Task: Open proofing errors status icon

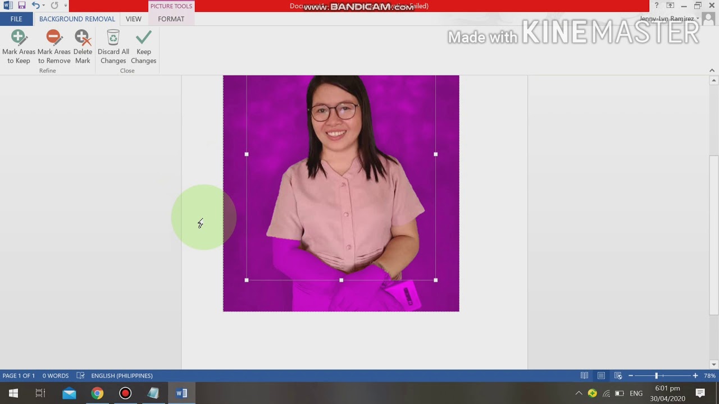Action: [80, 375]
